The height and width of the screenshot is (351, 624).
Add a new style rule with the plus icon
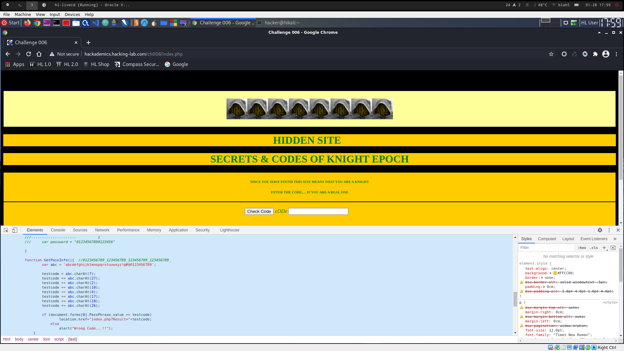point(604,248)
